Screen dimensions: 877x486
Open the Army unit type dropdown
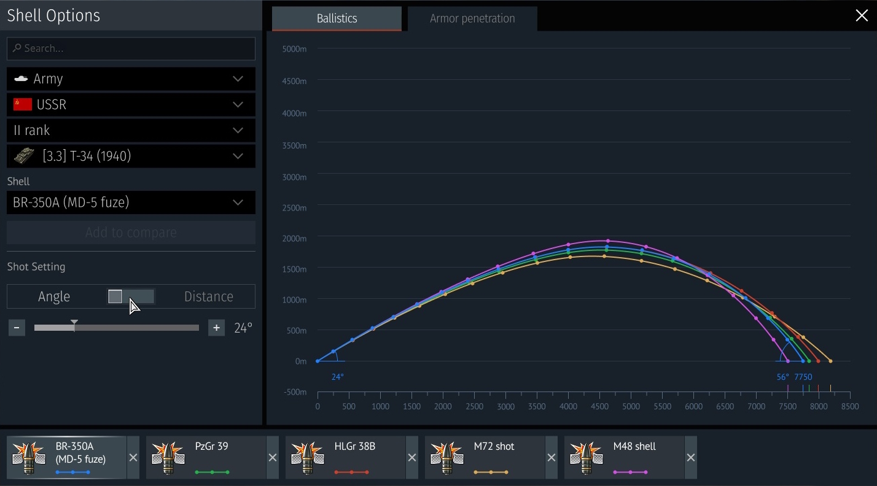(131, 79)
